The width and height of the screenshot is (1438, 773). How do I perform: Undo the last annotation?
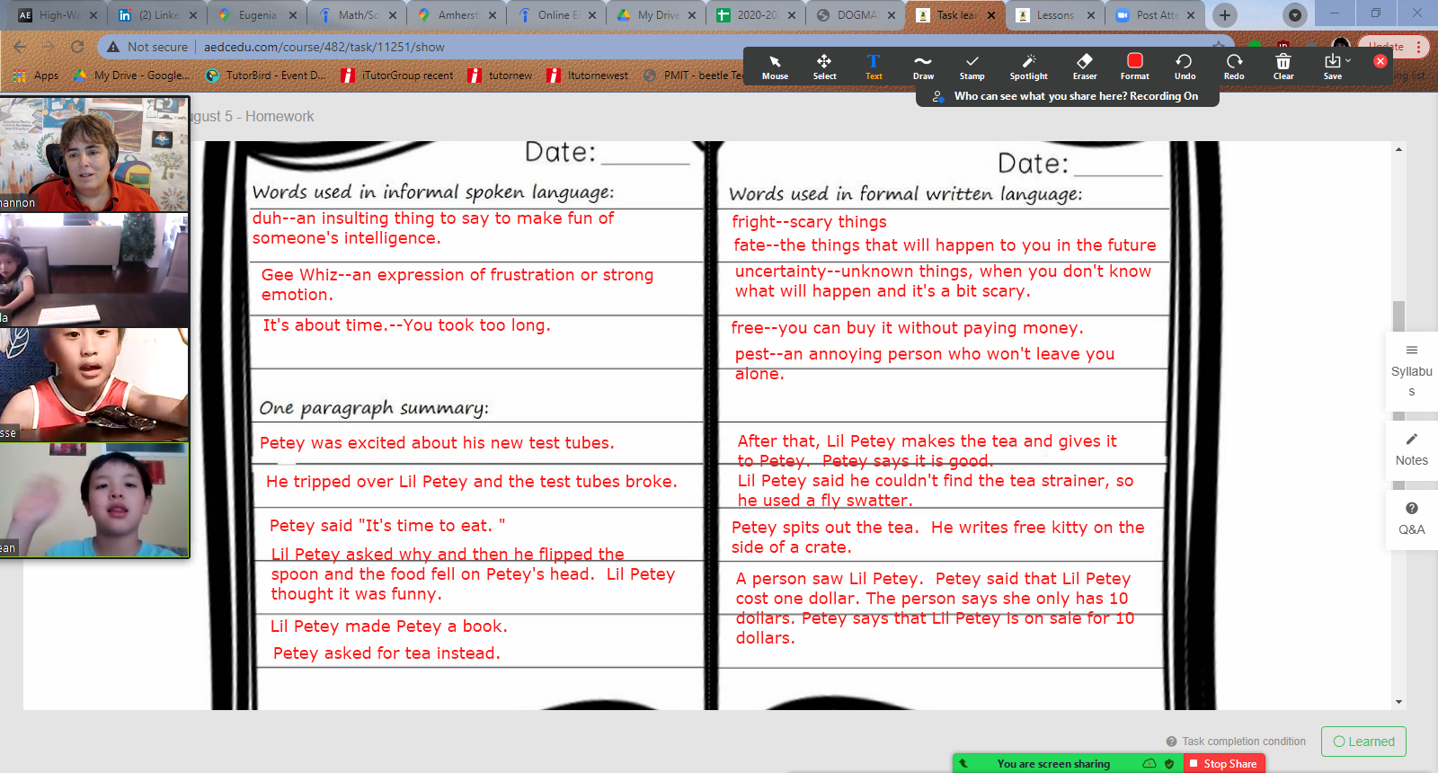(1185, 67)
